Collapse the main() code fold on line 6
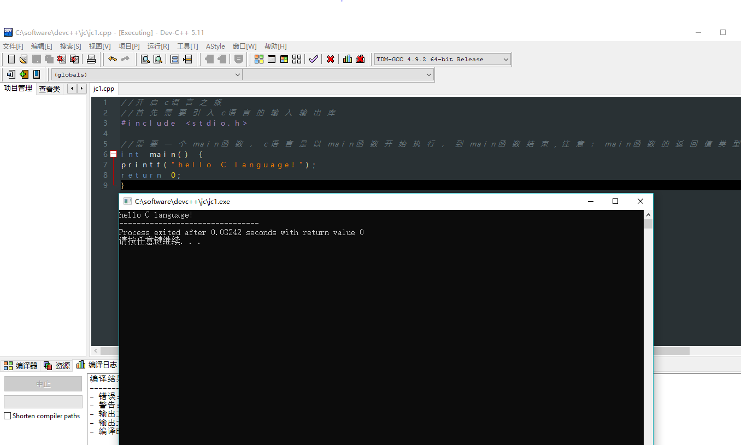This screenshot has width=741, height=445. click(114, 154)
